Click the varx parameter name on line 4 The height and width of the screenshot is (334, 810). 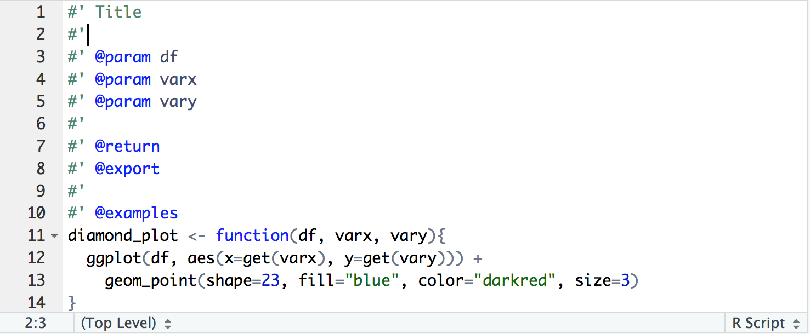[178, 79]
